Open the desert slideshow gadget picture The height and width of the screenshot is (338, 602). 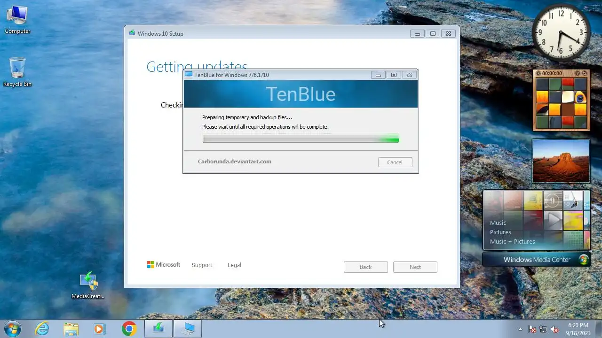coord(561,161)
